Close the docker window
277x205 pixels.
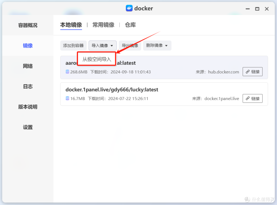point(267,9)
